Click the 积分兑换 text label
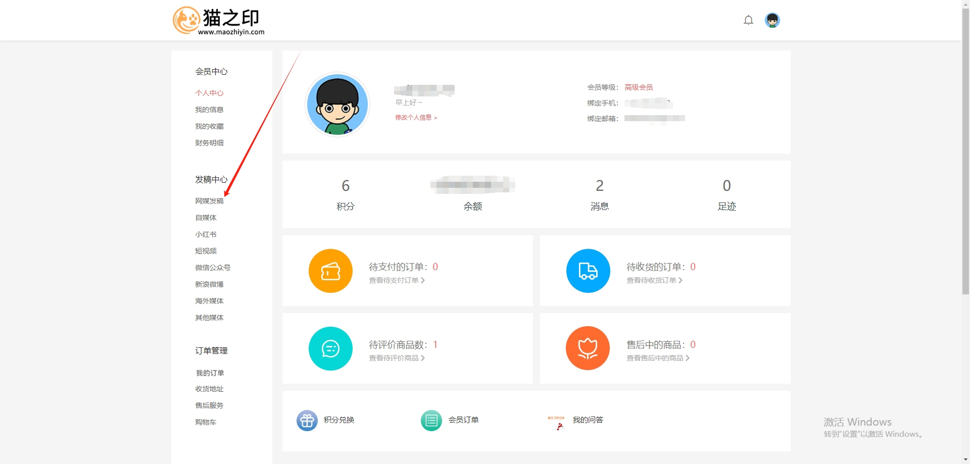The image size is (970, 464). click(x=339, y=420)
